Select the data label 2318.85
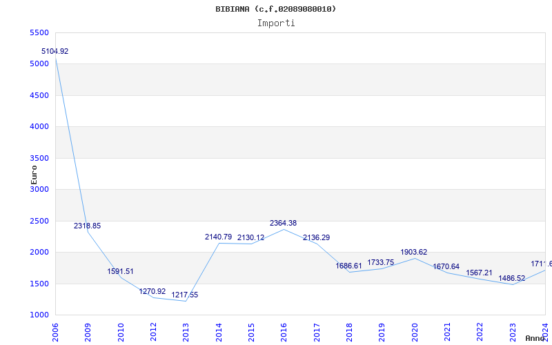 [88, 226]
